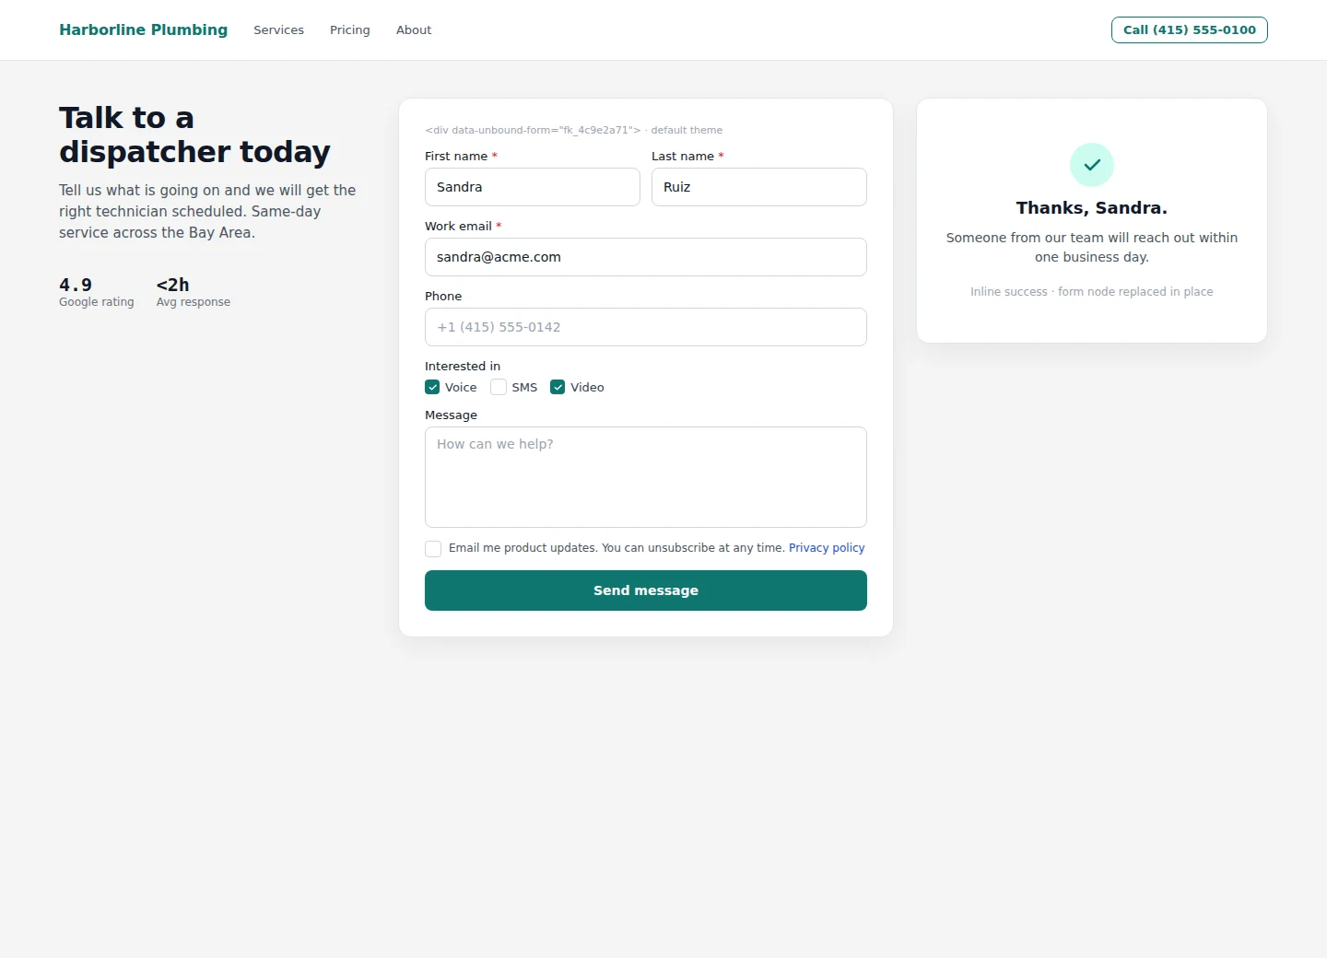This screenshot has width=1327, height=958.
Task: Uncheck the Voice checkbox
Action: 432,387
